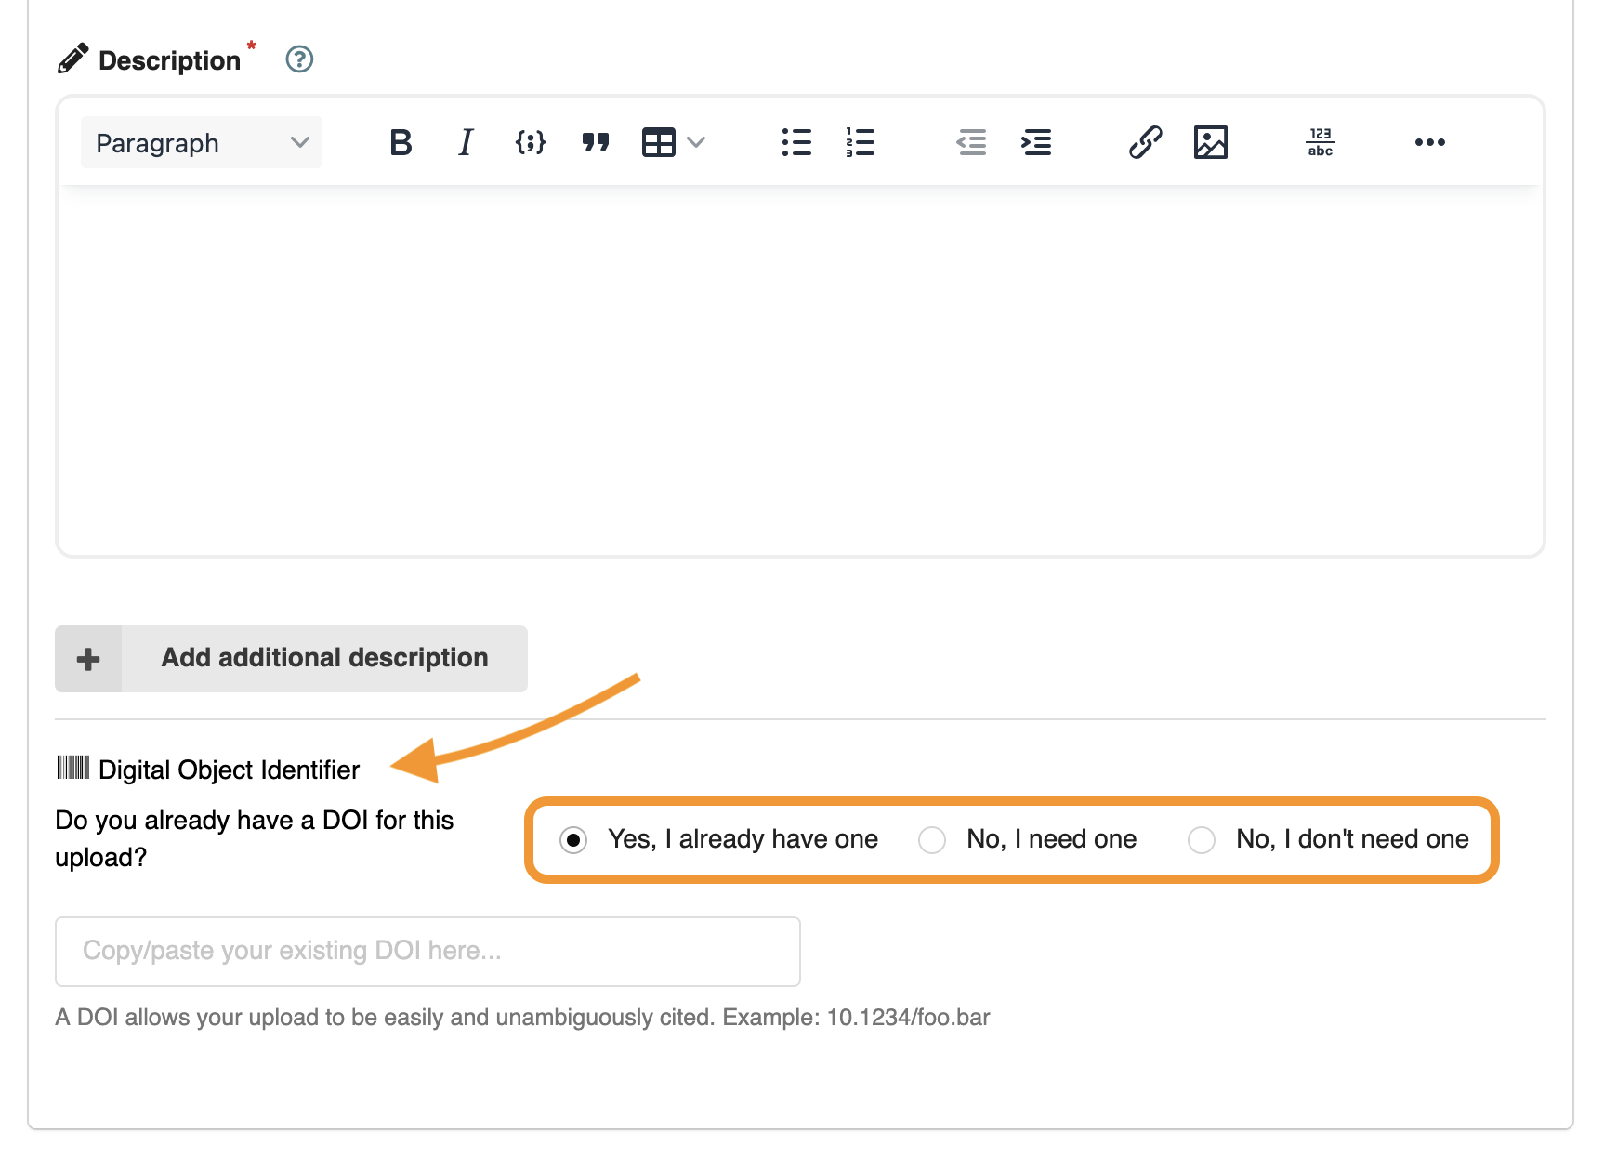Insert a table into description
Viewport: 1604px width, 1158px height.
[659, 143]
